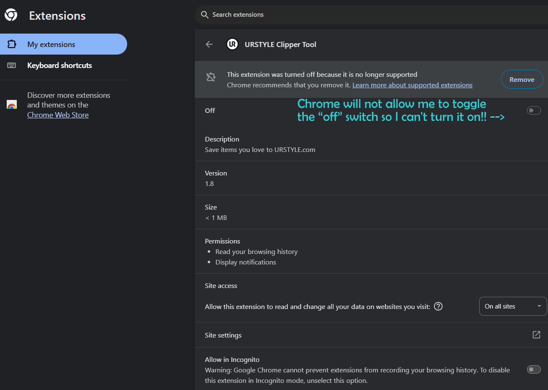Open Site settings external link icon
Image resolution: width=548 pixels, height=390 pixels.
click(536, 335)
